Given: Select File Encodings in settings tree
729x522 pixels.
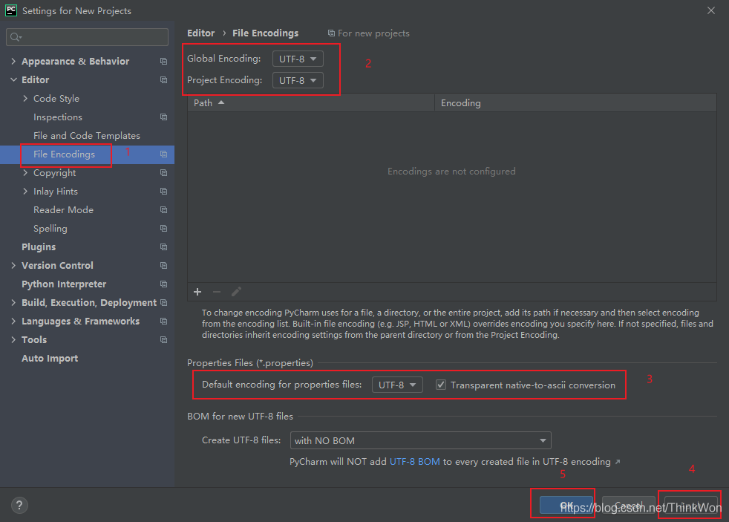Looking at the screenshot, I should 64,154.
